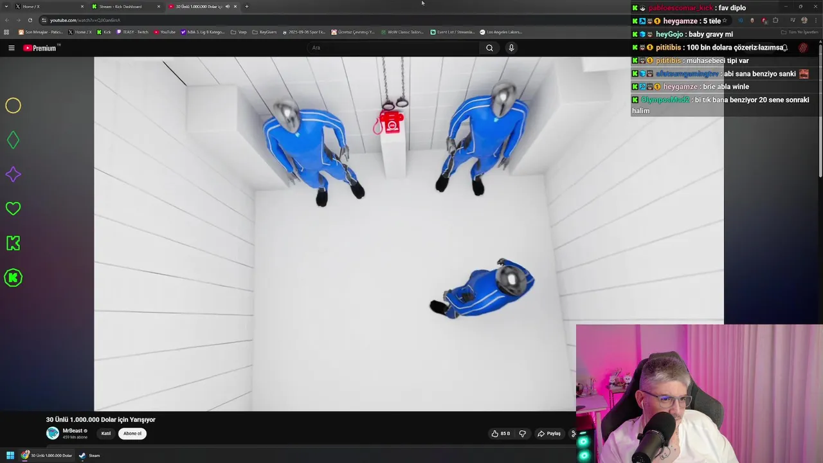Click the green diamond overlay icon
This screenshot has height=463, width=823.
pos(13,140)
